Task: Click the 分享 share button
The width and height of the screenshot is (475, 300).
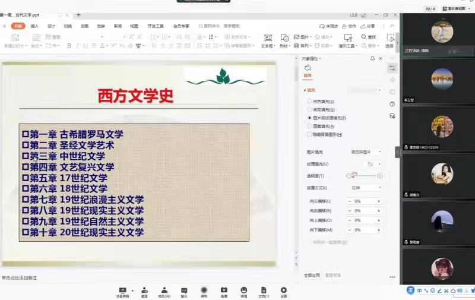Action: (x=368, y=26)
